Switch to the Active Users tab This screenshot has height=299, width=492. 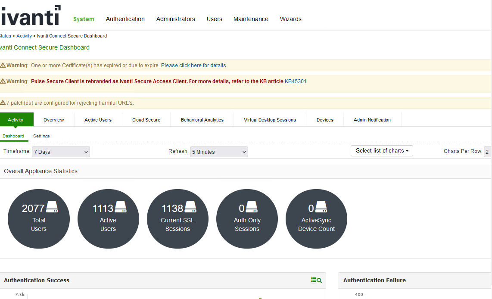[98, 120]
